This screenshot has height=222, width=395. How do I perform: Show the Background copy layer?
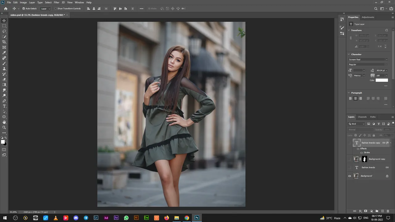pyautogui.click(x=350, y=159)
